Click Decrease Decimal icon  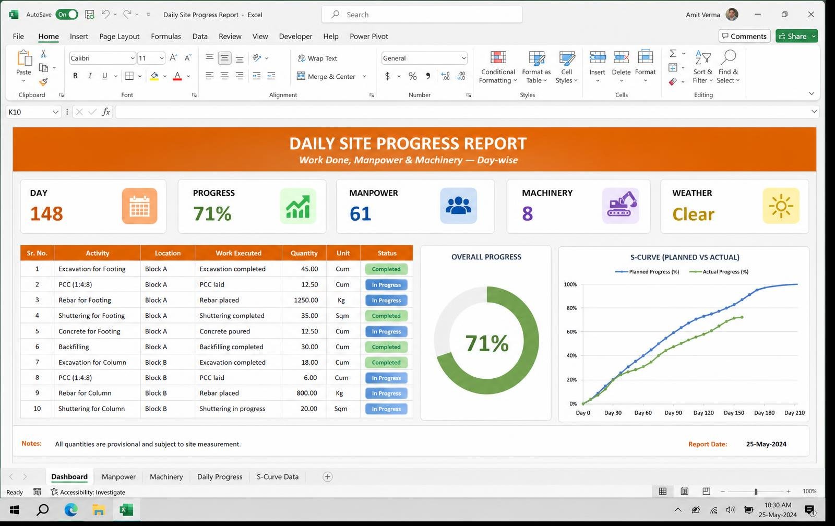click(461, 76)
